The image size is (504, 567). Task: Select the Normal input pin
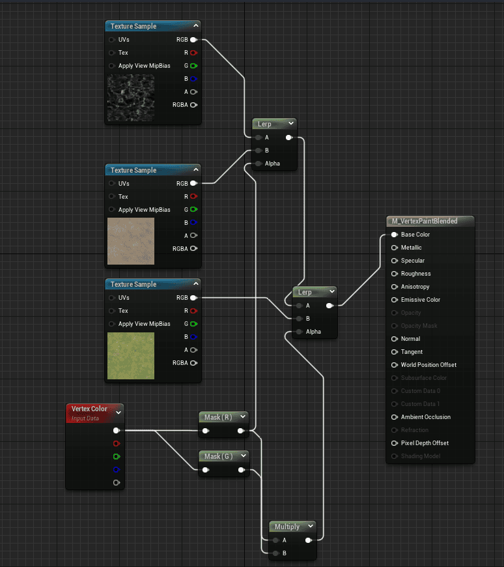click(x=395, y=339)
